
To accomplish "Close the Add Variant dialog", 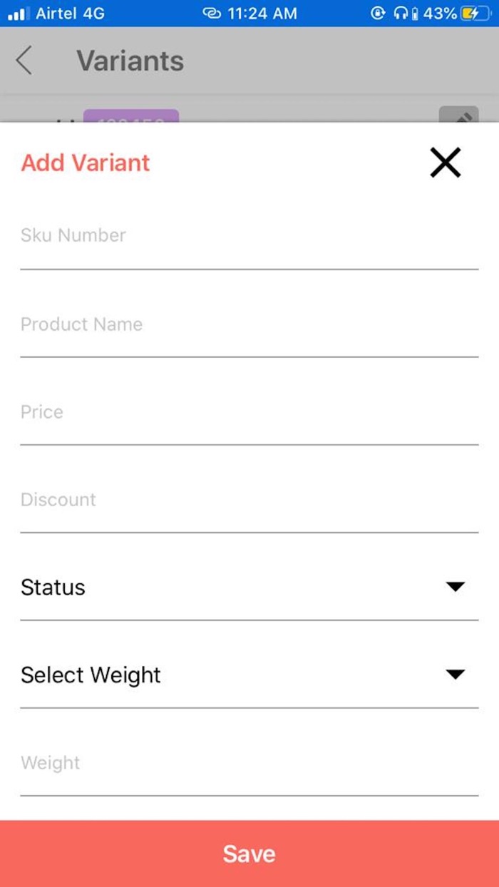I will tap(445, 162).
